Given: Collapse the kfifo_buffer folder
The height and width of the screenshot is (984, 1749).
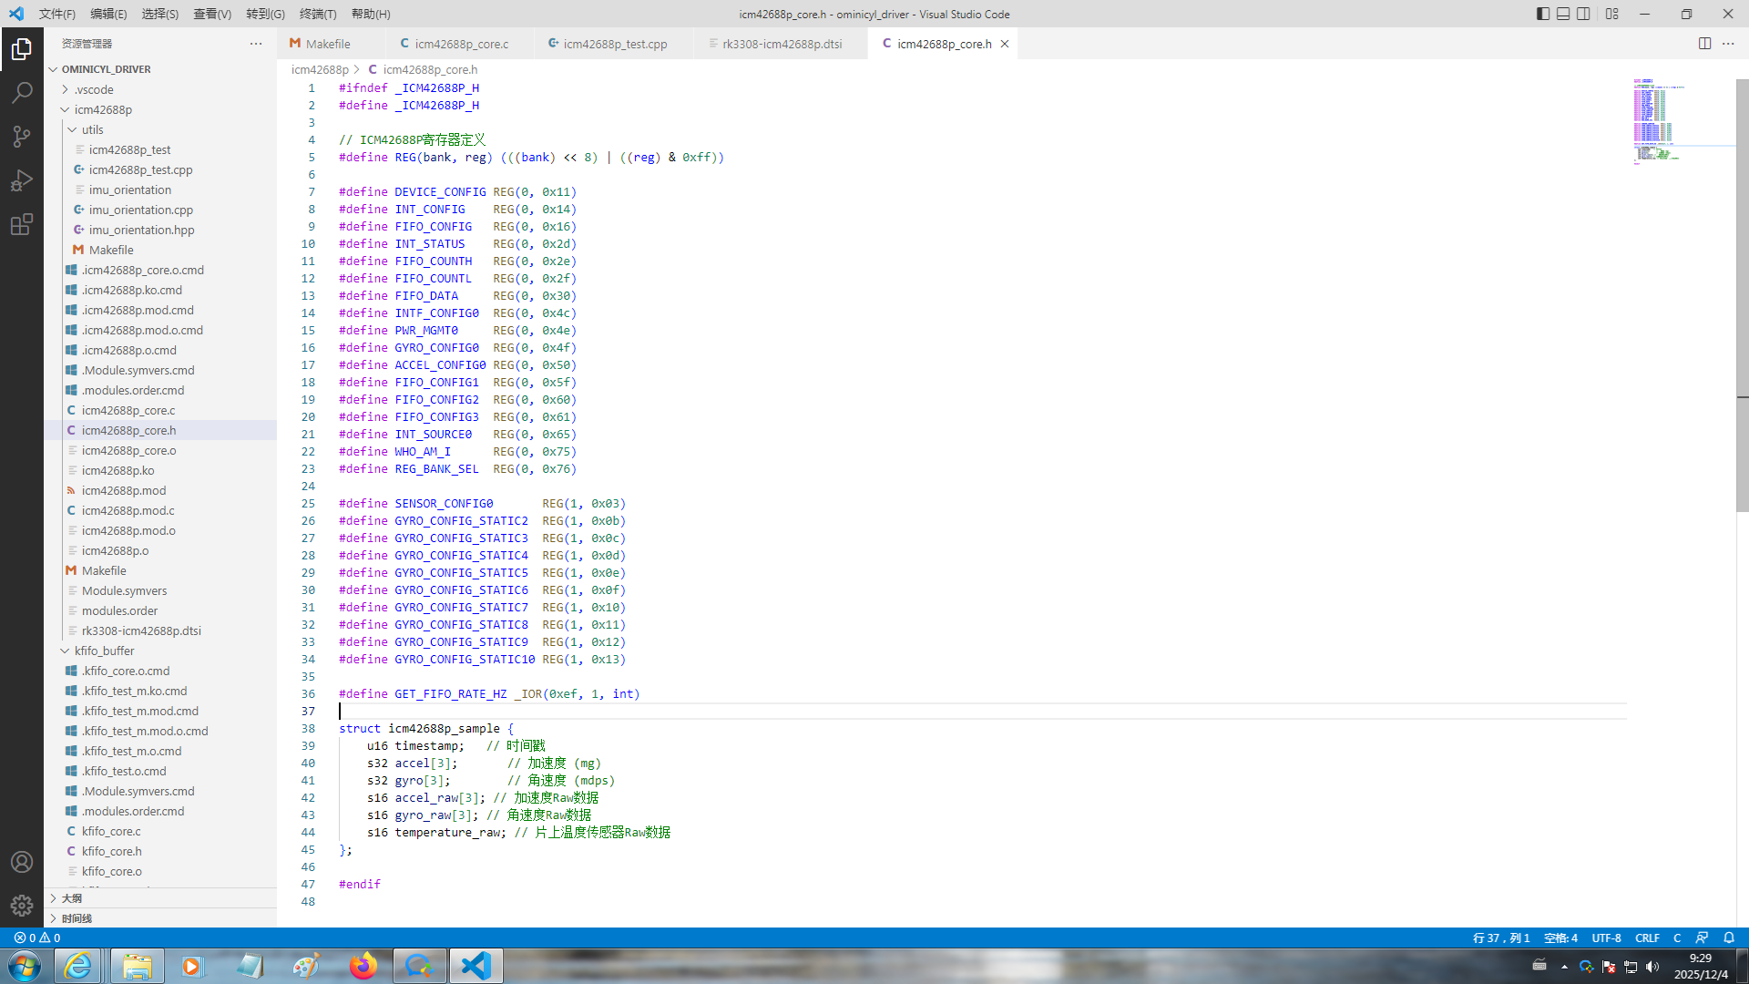Looking at the screenshot, I should point(104,651).
